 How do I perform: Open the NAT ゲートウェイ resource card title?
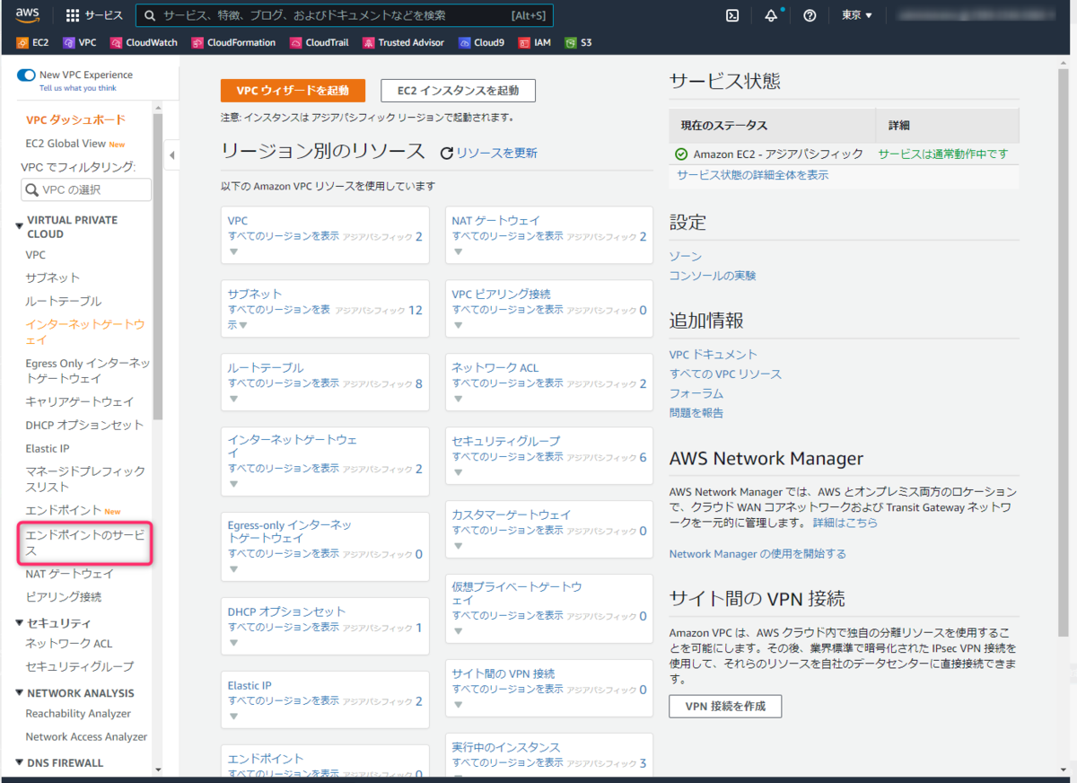coord(496,220)
